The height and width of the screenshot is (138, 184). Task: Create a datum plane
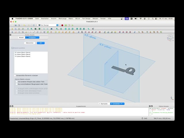click(37, 32)
